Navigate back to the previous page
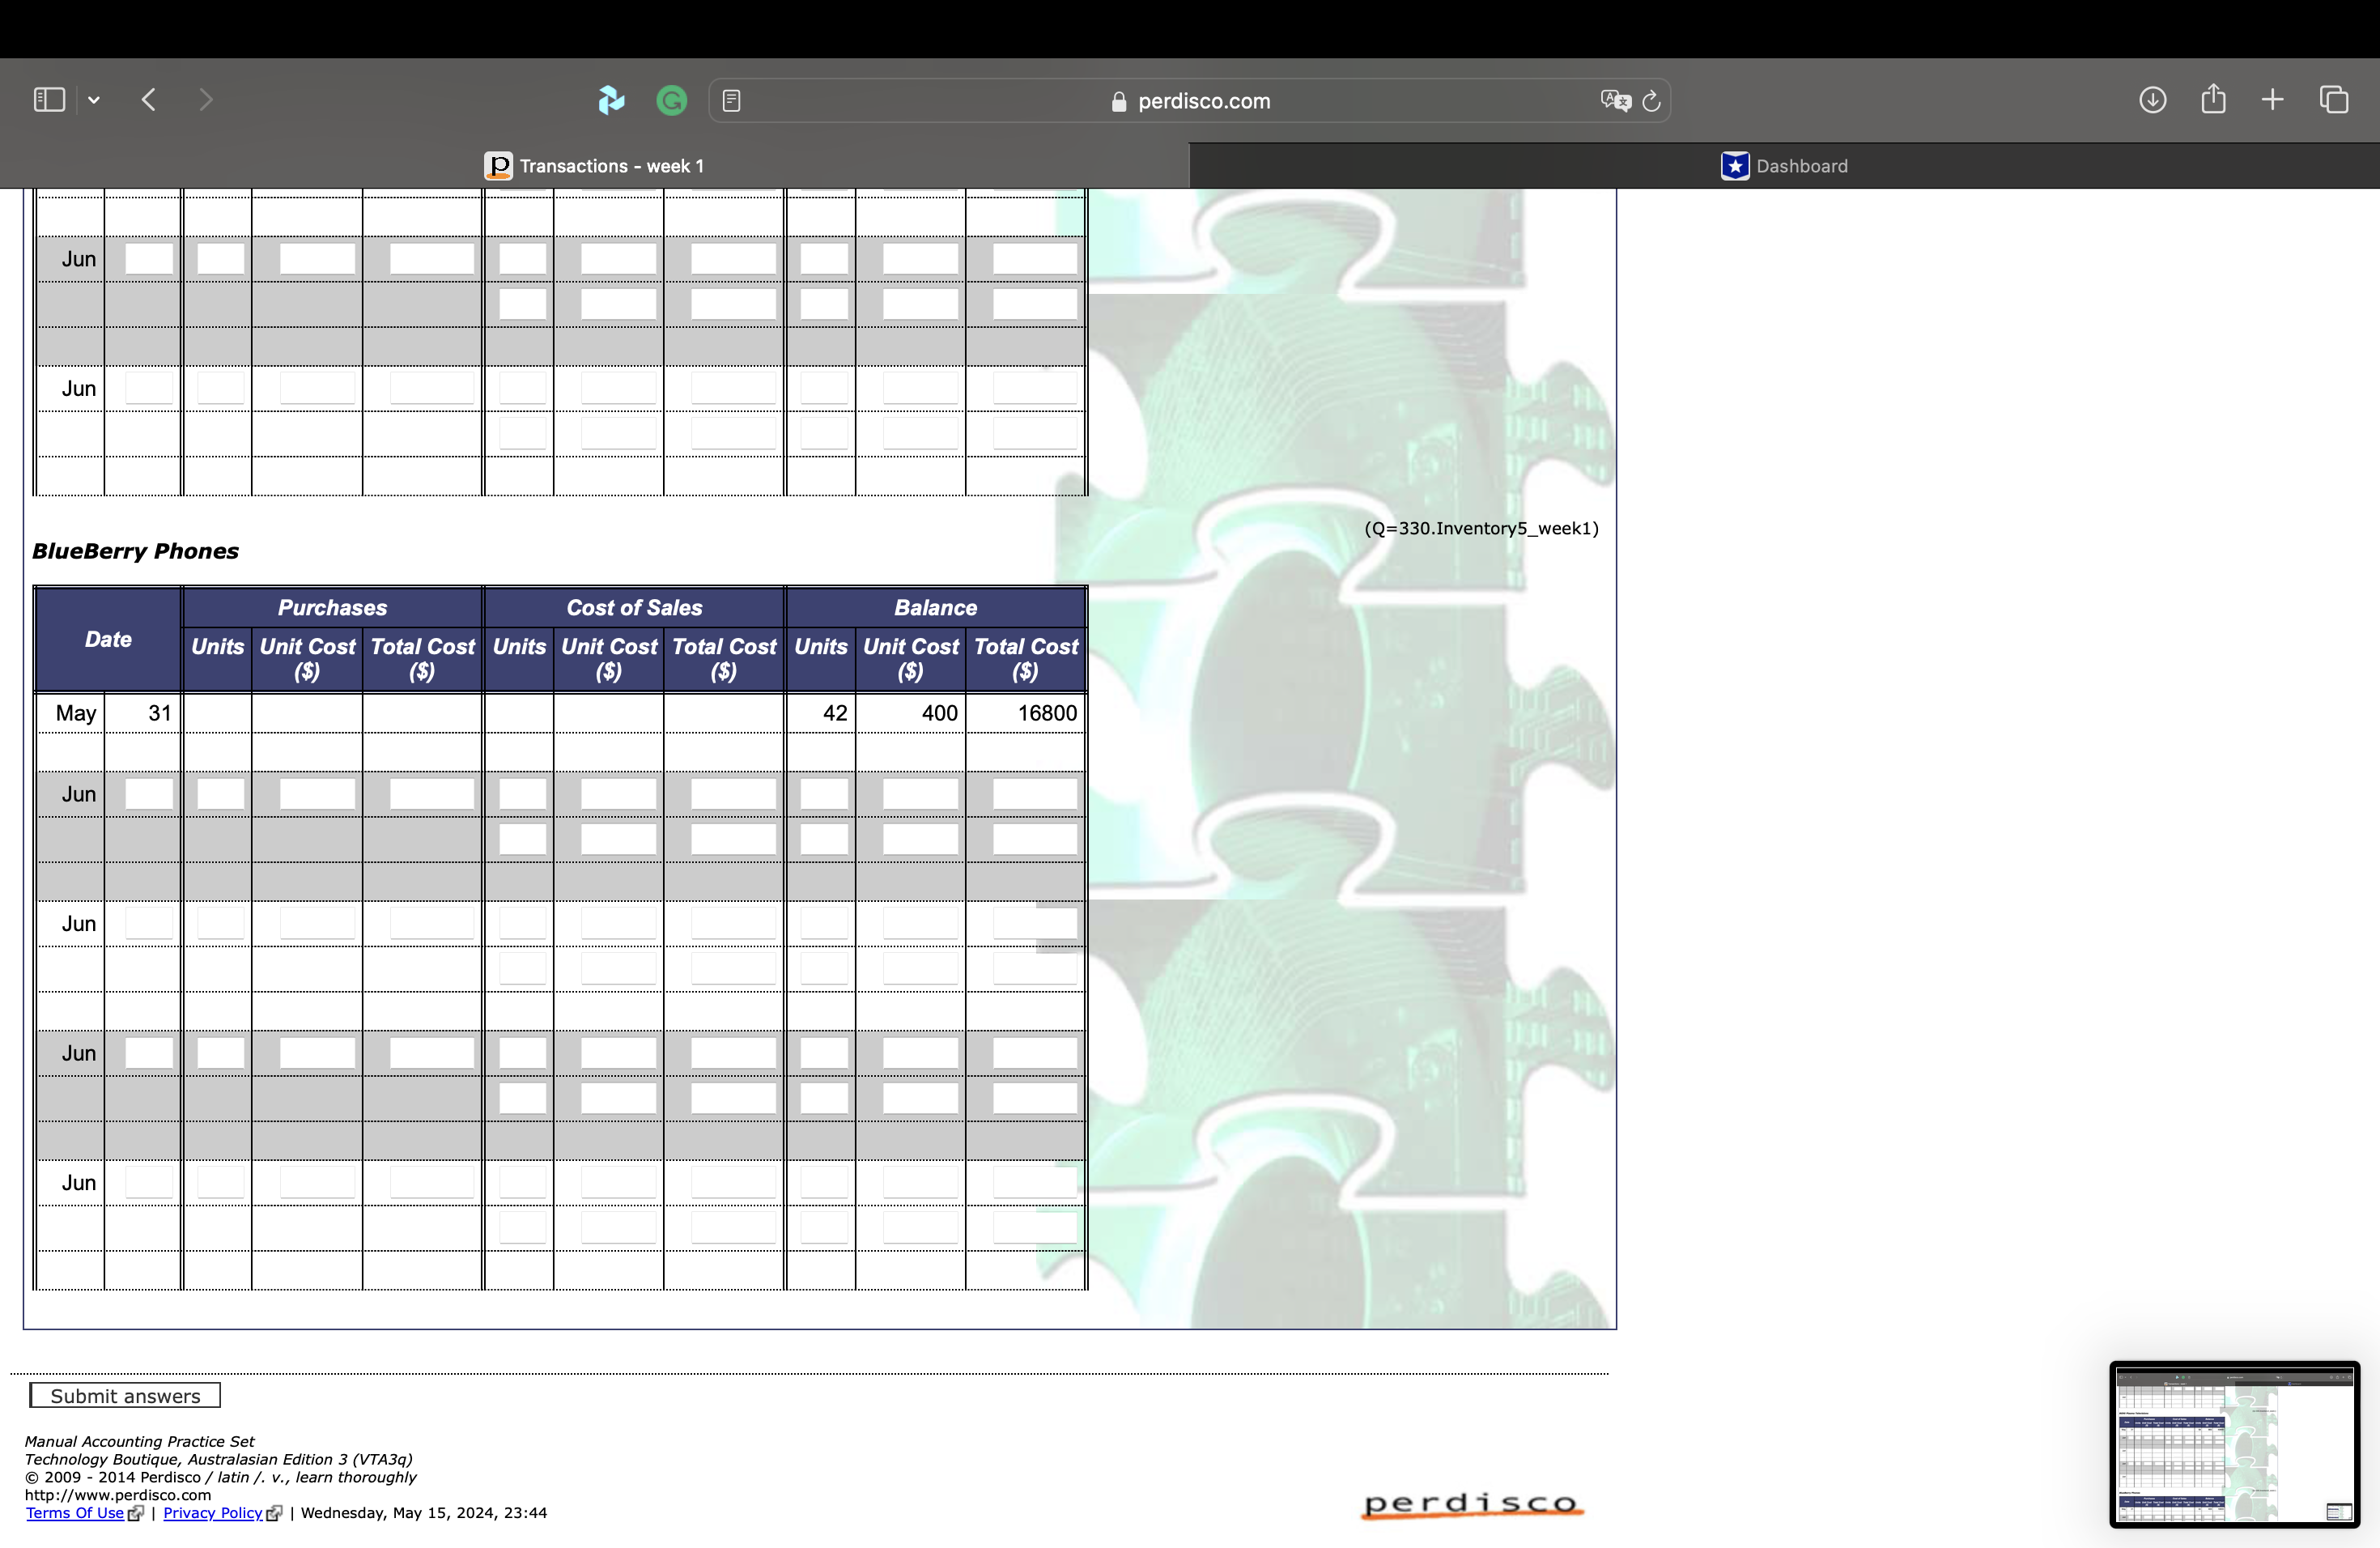This screenshot has height=1548, width=2380. tap(148, 99)
